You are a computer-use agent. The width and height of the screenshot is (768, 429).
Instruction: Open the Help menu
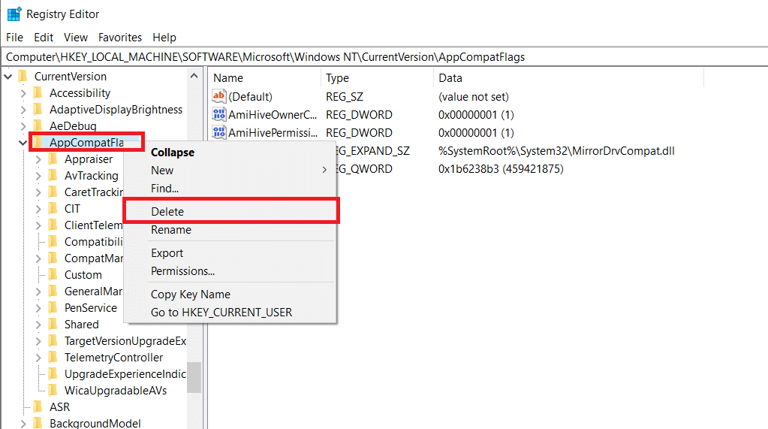tap(164, 38)
